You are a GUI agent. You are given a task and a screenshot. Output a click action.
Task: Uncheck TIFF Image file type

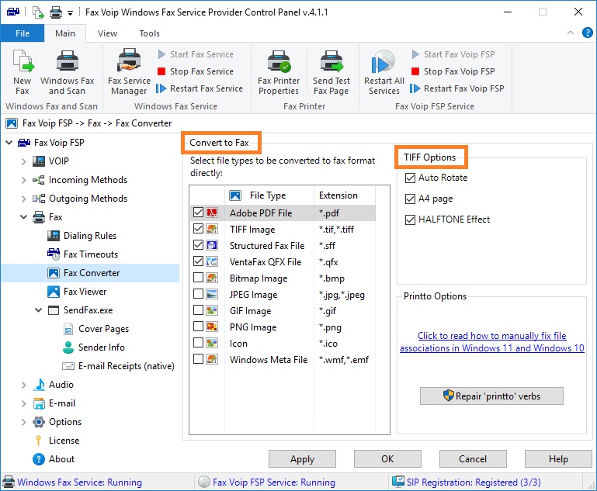198,229
